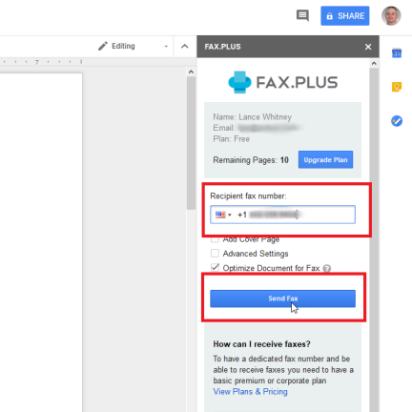
Task: Click the 'Plan: Free' text
Action: [231, 139]
